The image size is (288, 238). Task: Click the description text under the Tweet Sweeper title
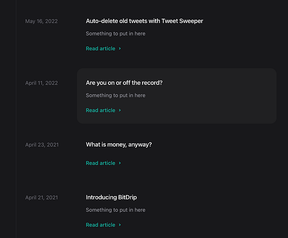115,34
